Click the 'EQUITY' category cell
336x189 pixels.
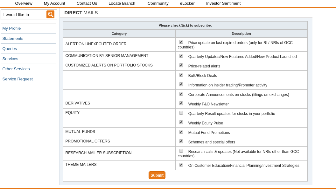point(119,113)
